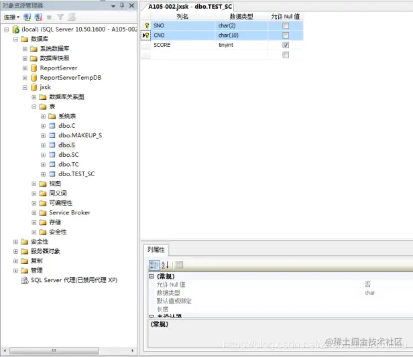This screenshot has height=357, width=413.
Task: Select the 管理 tree item
Action: click(x=37, y=271)
